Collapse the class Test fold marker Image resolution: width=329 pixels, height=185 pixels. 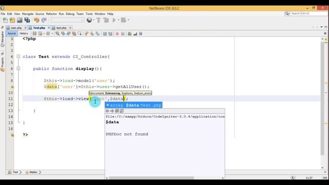click(19, 57)
